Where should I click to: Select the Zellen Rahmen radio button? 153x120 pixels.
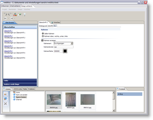43,33
